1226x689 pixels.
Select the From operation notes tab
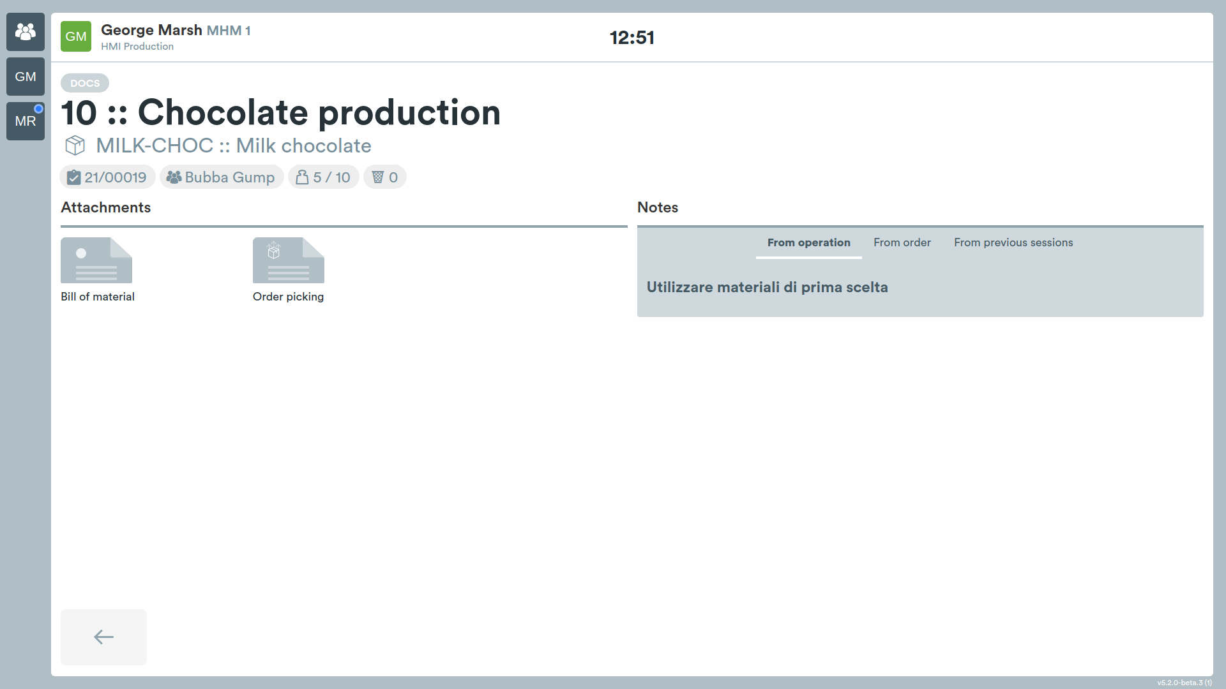pyautogui.click(x=808, y=243)
